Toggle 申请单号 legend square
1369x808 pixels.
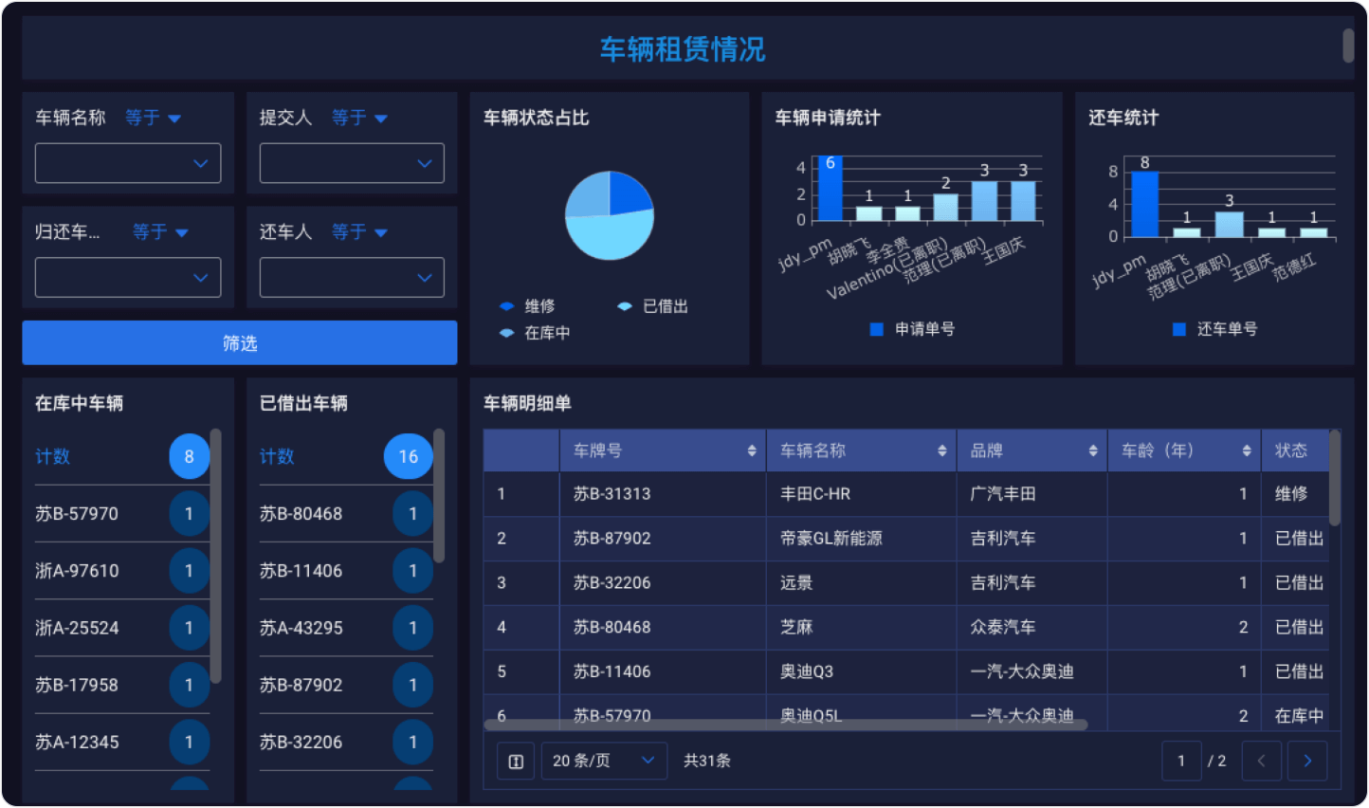(x=876, y=329)
